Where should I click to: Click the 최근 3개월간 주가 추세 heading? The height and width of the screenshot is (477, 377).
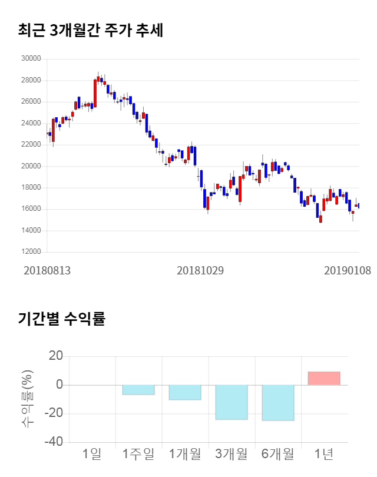tap(90, 31)
